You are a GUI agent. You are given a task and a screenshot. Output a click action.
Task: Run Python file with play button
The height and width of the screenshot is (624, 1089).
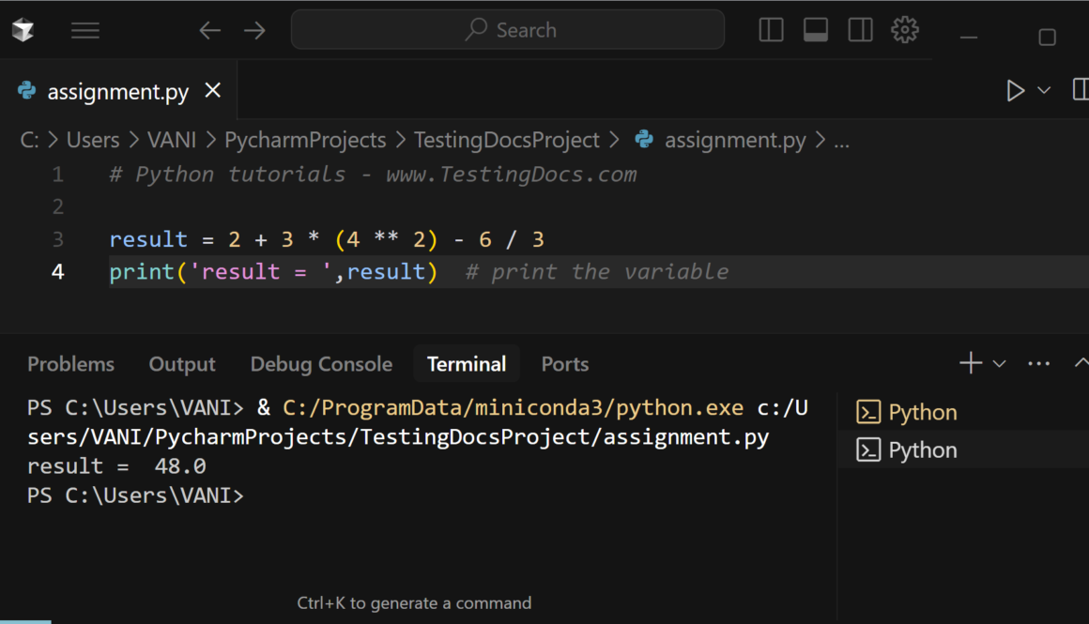click(1015, 90)
